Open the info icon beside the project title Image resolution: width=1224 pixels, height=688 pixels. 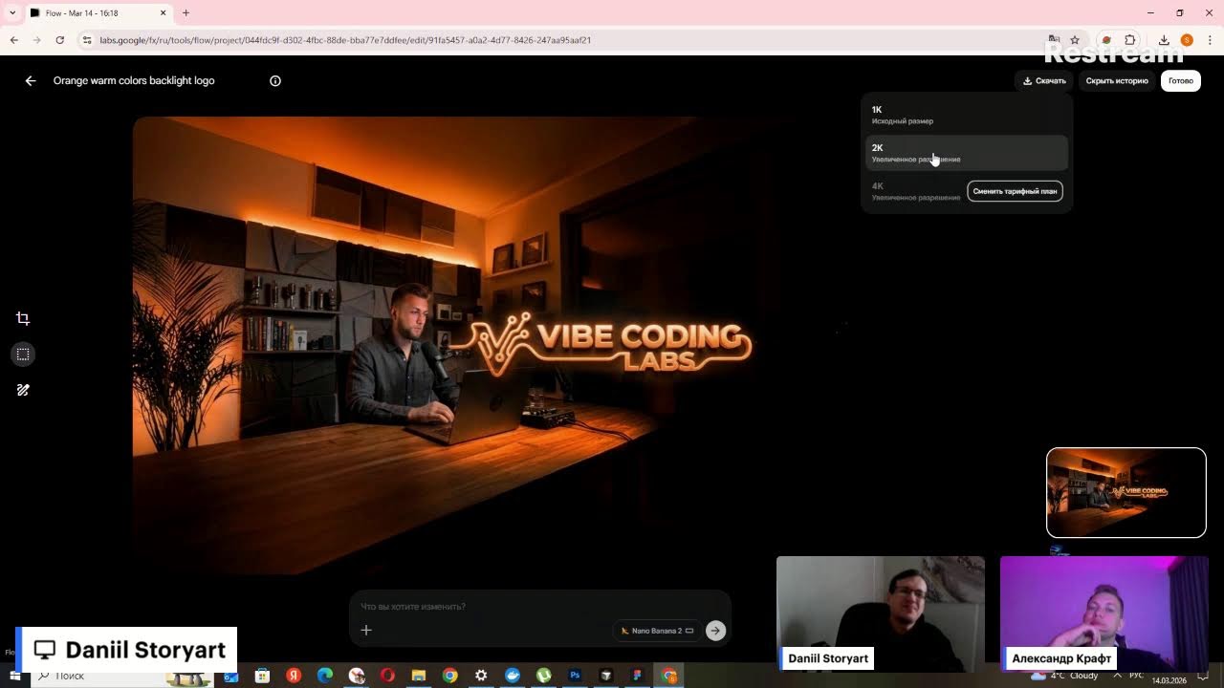(275, 81)
